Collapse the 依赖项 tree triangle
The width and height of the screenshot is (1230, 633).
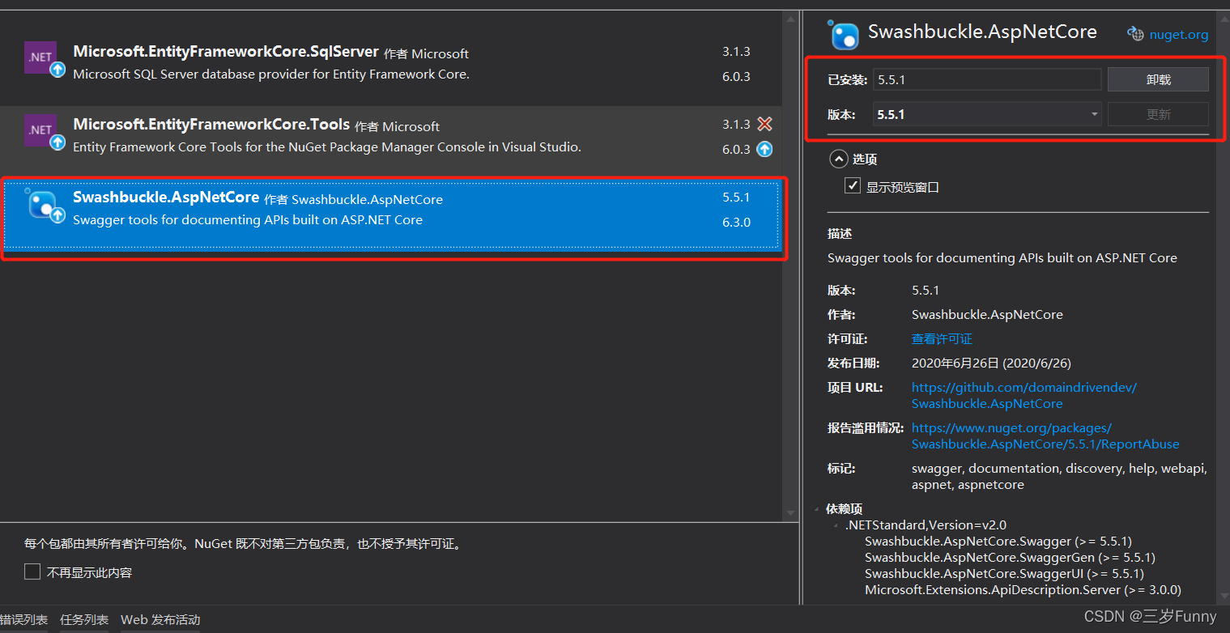point(817,510)
